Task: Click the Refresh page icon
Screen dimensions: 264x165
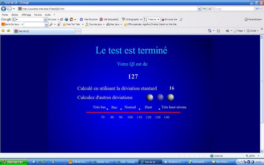Action: coord(205,9)
